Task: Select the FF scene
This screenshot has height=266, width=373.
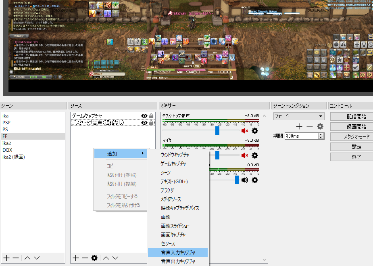Action: 33,136
